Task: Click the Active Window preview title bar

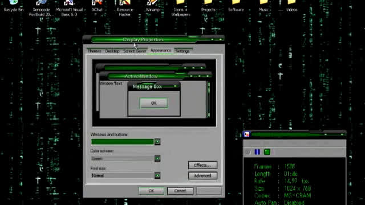Action: pyautogui.click(x=156, y=76)
